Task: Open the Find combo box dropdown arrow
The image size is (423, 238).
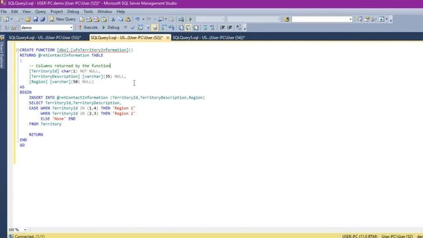Action: click(350, 19)
